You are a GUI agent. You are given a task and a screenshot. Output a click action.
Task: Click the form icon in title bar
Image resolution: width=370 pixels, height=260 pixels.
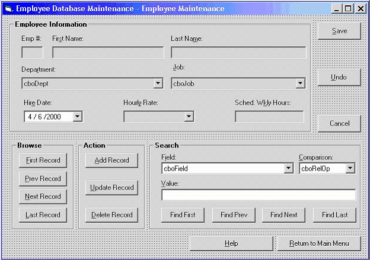click(x=8, y=8)
